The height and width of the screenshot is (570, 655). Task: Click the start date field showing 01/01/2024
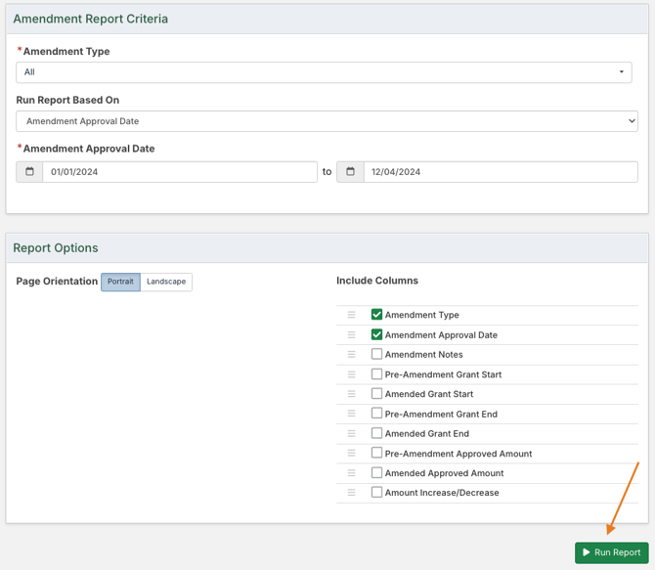(180, 172)
